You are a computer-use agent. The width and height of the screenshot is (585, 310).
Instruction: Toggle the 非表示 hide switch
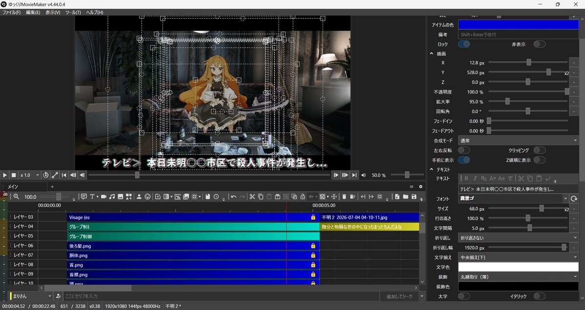pyautogui.click(x=540, y=44)
